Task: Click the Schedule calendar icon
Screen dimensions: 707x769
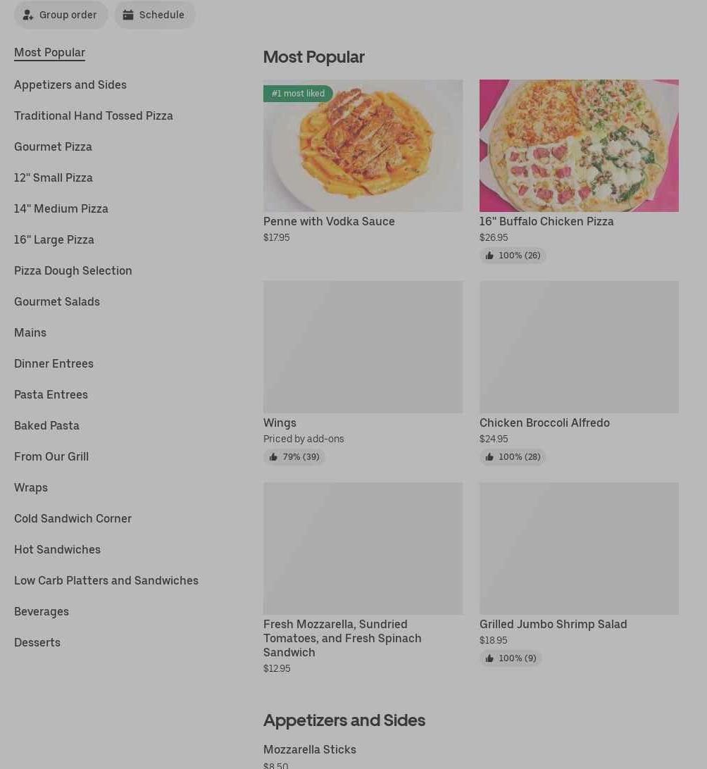Action: pyautogui.click(x=128, y=15)
